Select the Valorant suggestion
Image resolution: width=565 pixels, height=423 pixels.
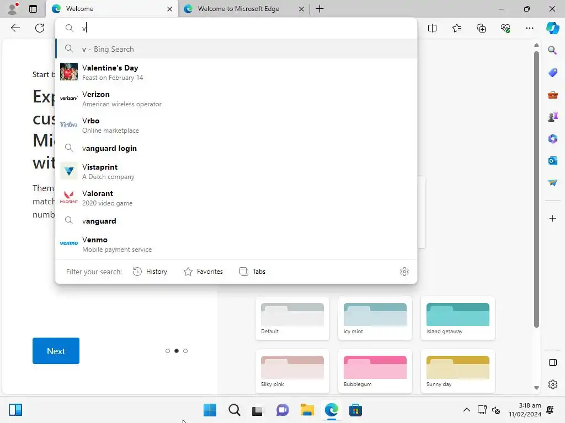pos(236,198)
